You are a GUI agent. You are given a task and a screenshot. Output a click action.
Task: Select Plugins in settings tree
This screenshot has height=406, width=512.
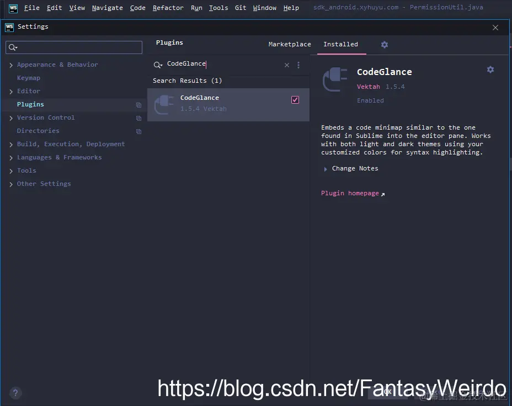(x=30, y=104)
